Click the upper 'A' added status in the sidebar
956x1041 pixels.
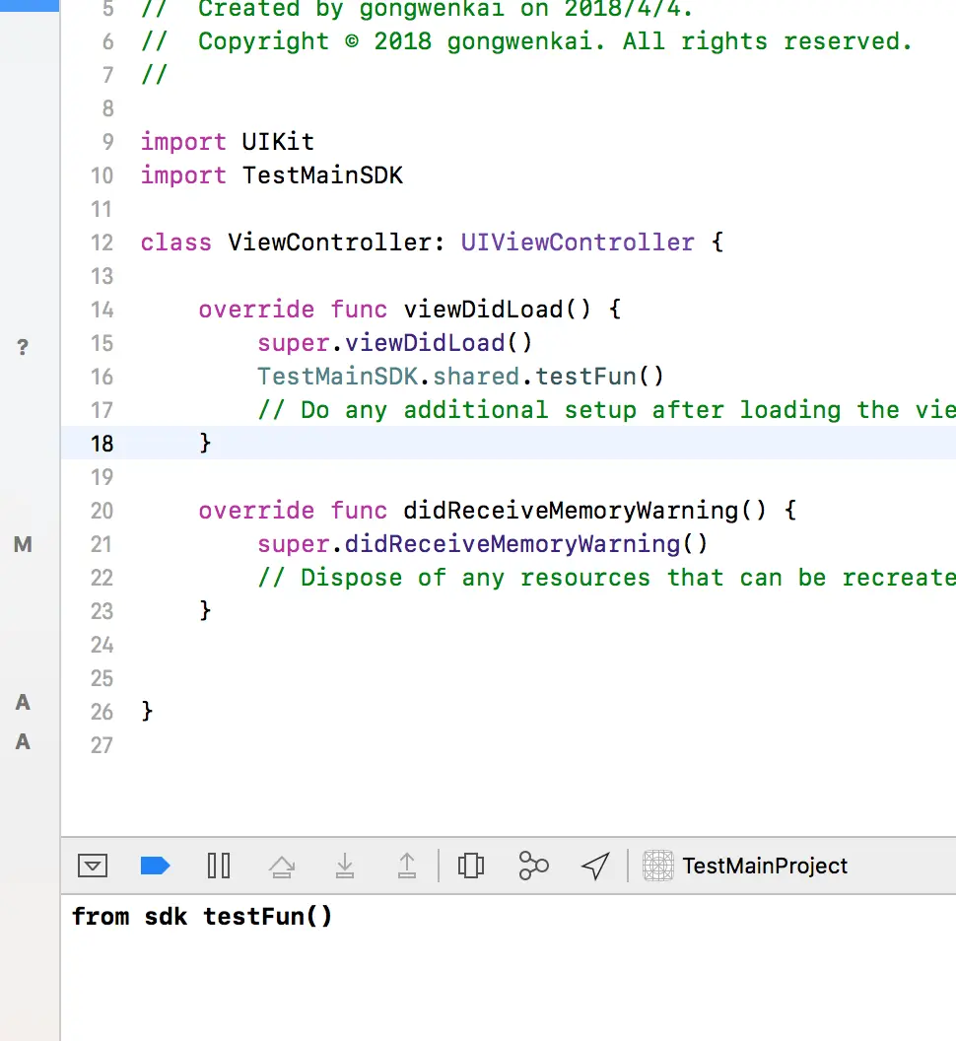23,702
